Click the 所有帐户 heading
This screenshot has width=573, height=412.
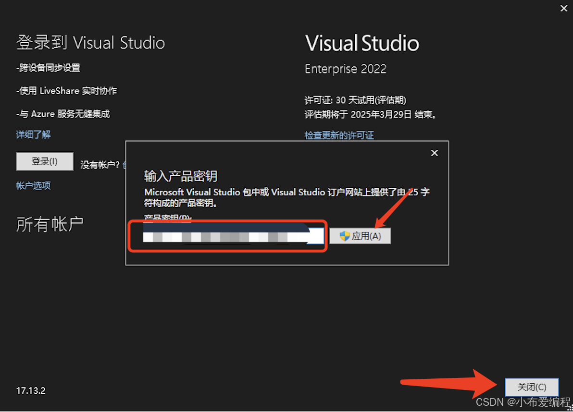pyautogui.click(x=50, y=224)
